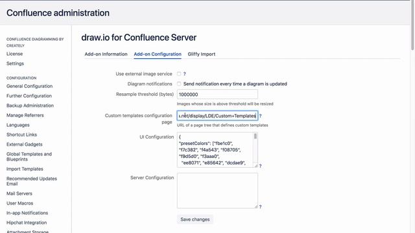Image resolution: width=415 pixels, height=233 pixels.
Task: Click Custom templates configuration page field
Action: (x=217, y=116)
